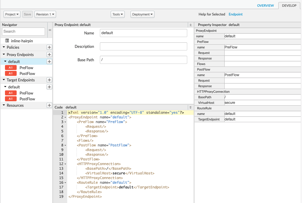
Task: Add a new resource with plus icon
Action: [x=49, y=106]
